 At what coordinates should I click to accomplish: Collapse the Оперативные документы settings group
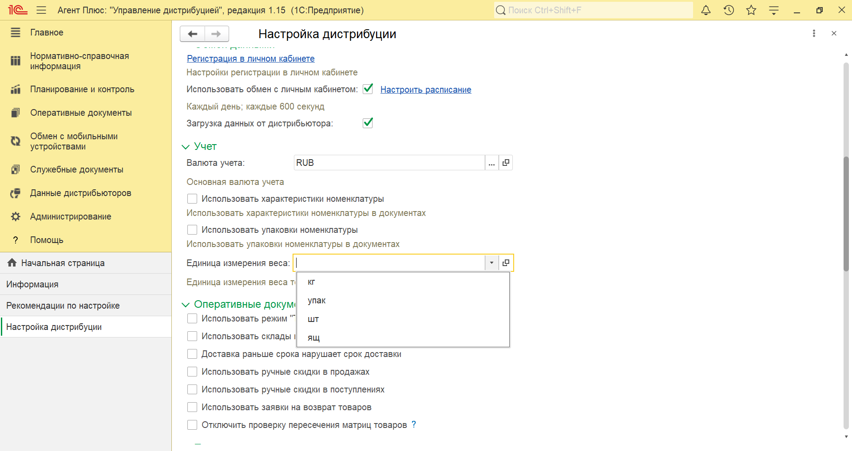pos(186,305)
